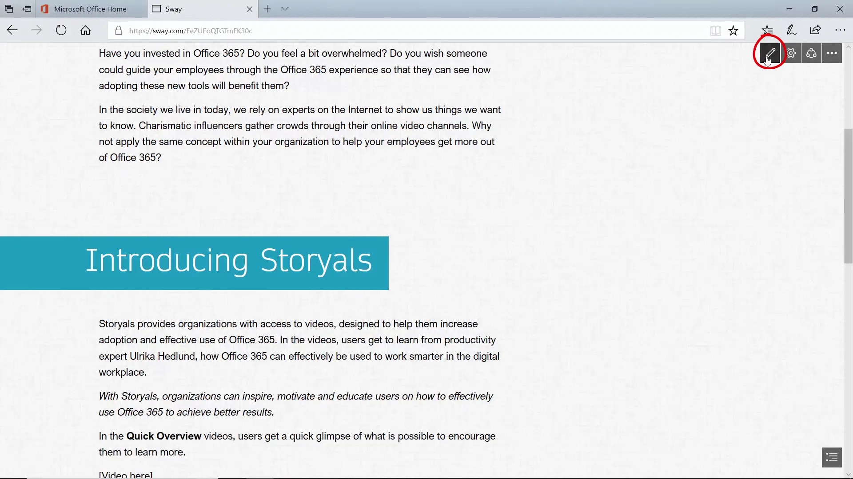Click the bold Quick Overview text
This screenshot has width=853, height=479.
164,436
